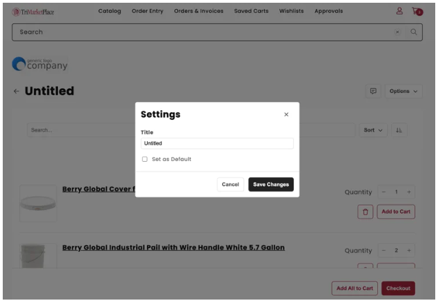Click the Title input field
Screen dimensions: 438x303
(x=217, y=143)
